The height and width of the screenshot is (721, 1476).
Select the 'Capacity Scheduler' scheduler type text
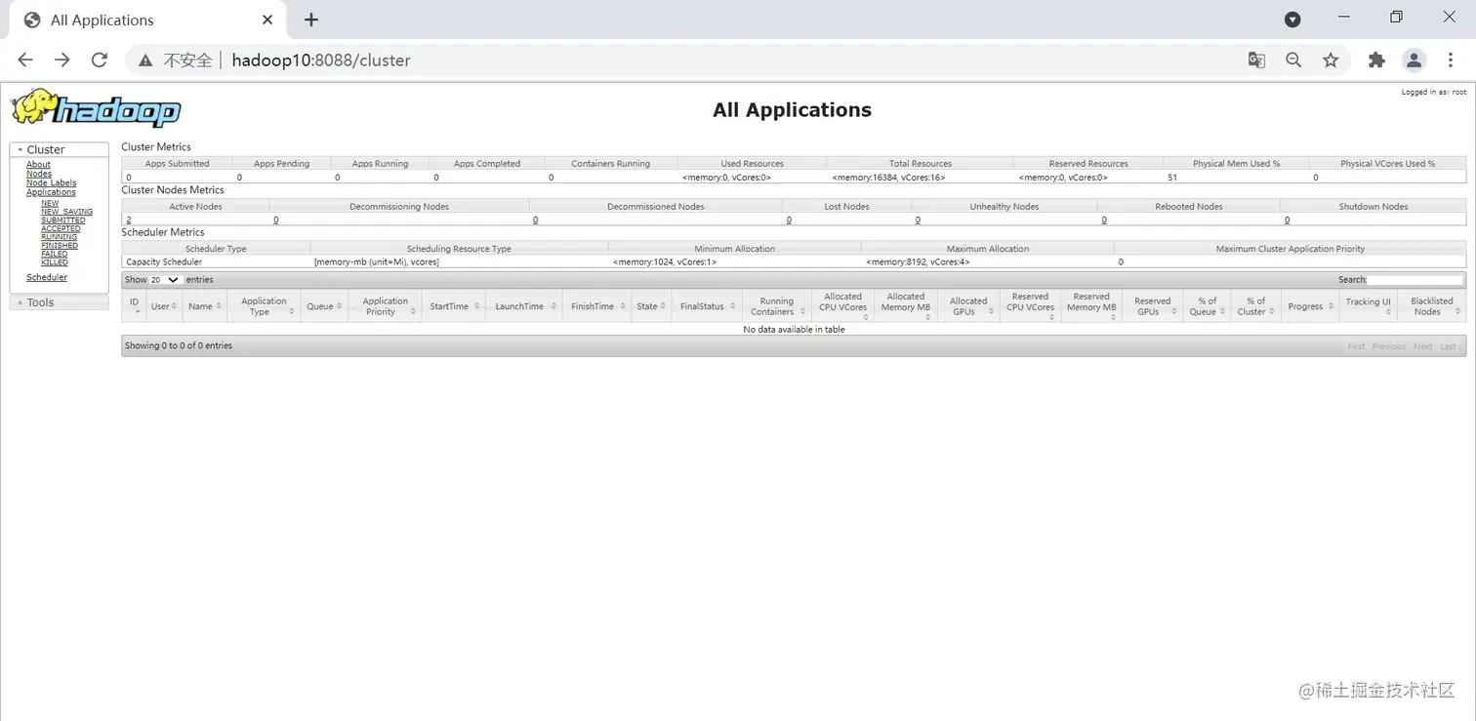click(x=164, y=262)
